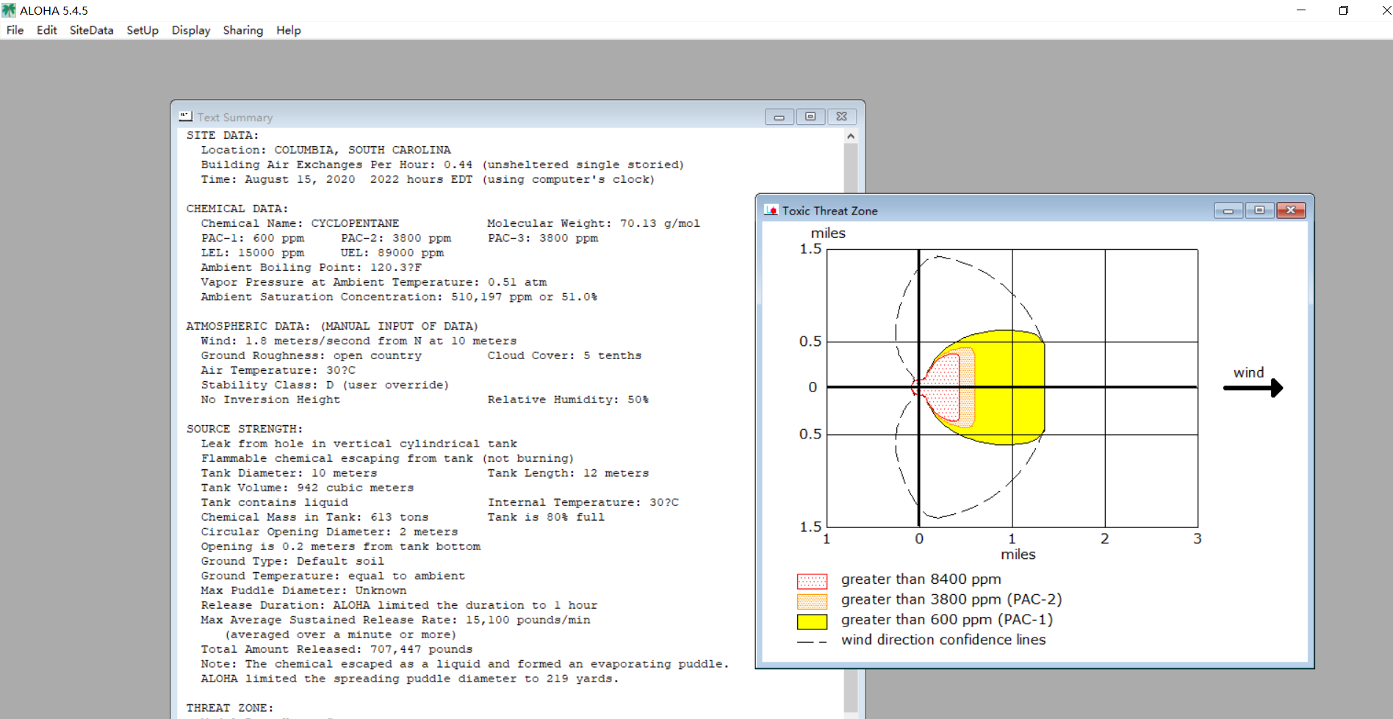The width and height of the screenshot is (1393, 719).
Task: Click the 'Max Average Sustained Release Rate' line
Action: [395, 620]
